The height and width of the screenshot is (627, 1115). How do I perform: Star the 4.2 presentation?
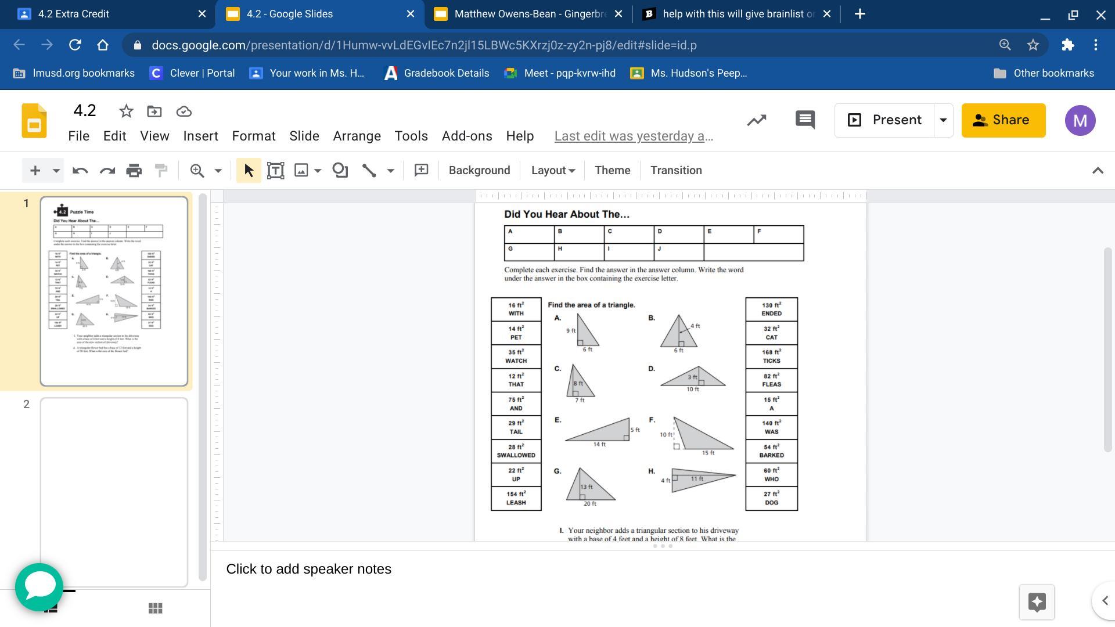pos(126,111)
